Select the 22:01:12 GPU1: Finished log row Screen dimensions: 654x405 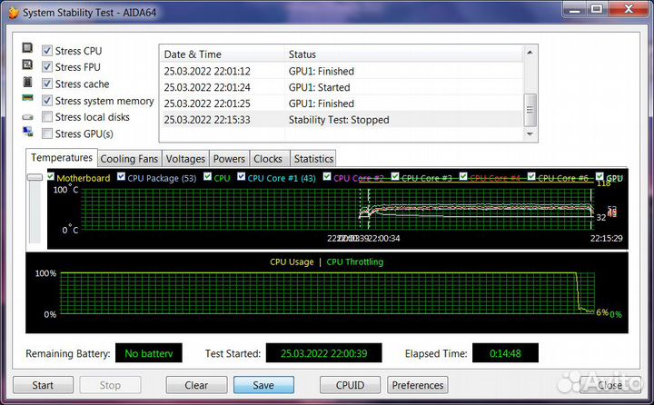342,71
